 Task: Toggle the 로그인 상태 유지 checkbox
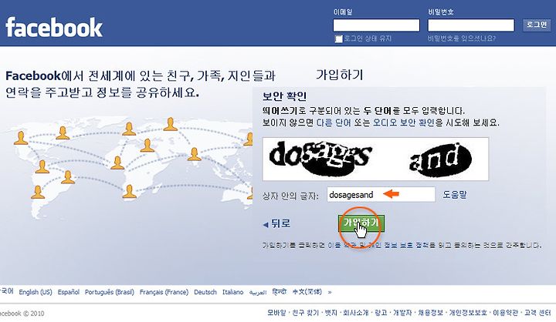pos(339,39)
